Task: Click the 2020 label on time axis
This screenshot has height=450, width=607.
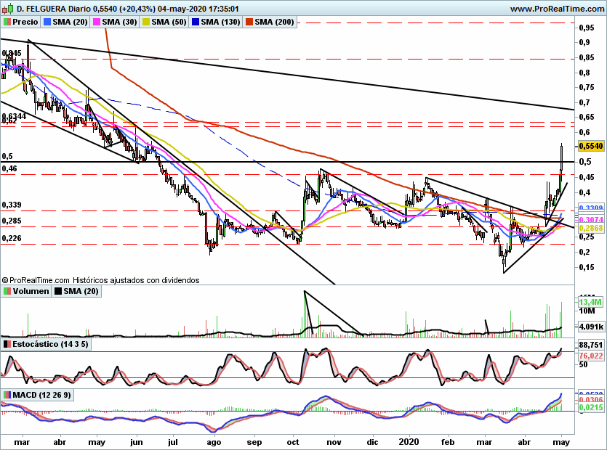Action: 410,441
